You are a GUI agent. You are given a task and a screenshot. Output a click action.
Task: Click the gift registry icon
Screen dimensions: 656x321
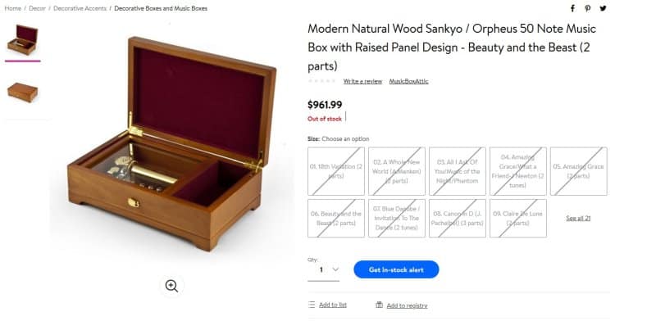click(379, 305)
